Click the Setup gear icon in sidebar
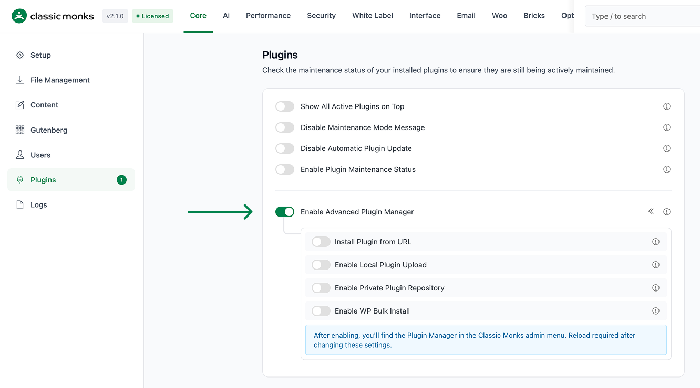This screenshot has height=388, width=700. (20, 55)
